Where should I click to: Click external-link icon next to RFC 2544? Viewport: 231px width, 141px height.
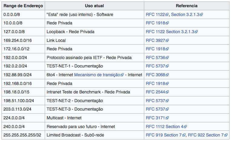pos(167,92)
